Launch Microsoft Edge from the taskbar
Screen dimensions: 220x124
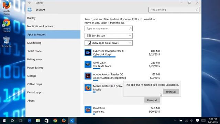click(x=29, y=121)
